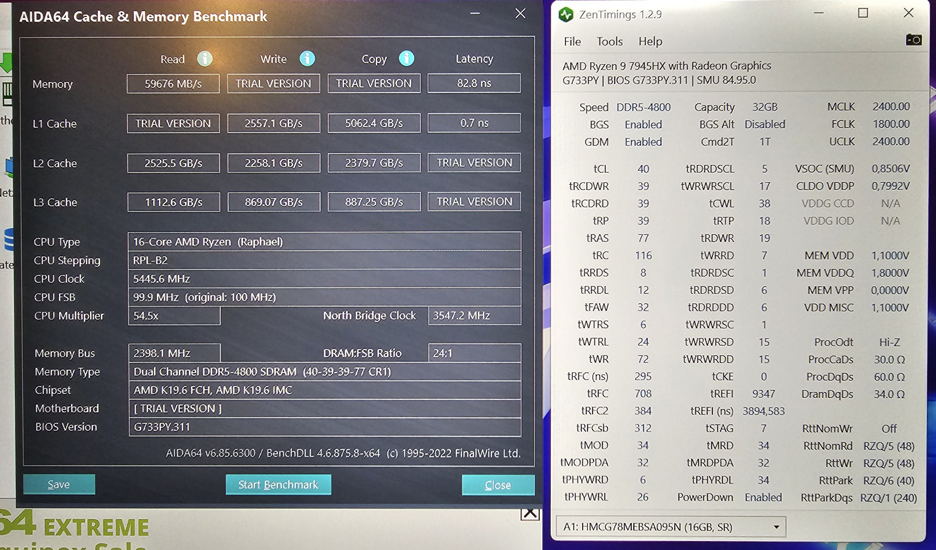Click the PowerDown Enabled value
Screen dimensions: 936x550
tap(763, 497)
